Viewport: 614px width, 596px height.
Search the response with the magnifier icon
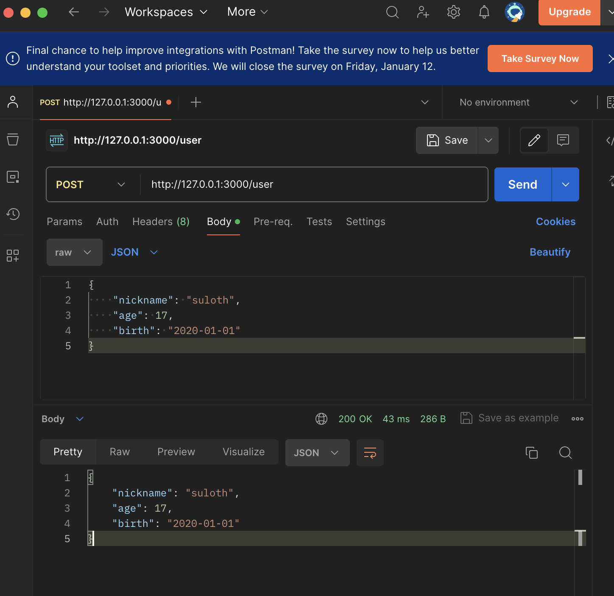tap(565, 453)
